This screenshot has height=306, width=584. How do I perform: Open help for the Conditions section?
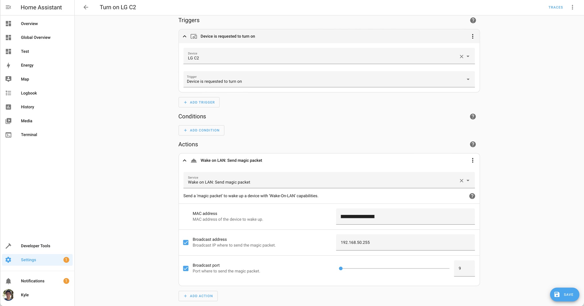(x=473, y=117)
